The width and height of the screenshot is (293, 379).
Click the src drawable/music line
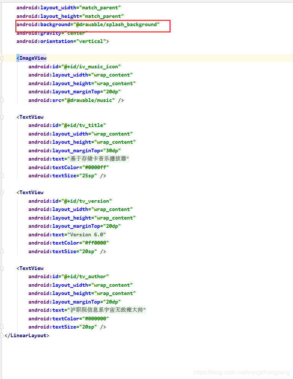click(76, 100)
